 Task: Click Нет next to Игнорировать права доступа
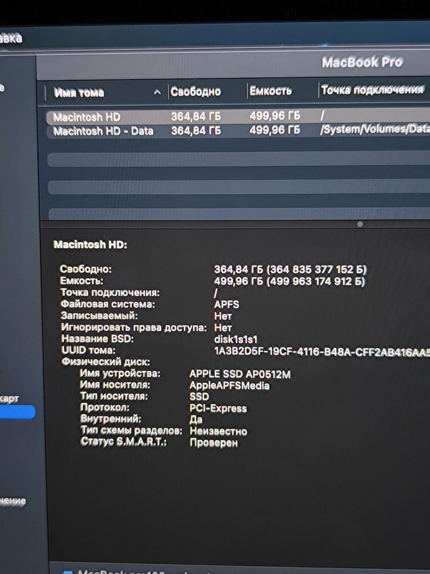coord(223,328)
